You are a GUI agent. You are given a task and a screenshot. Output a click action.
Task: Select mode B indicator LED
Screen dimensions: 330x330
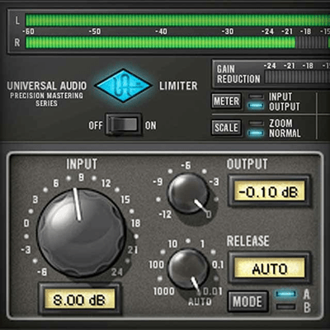(286, 306)
